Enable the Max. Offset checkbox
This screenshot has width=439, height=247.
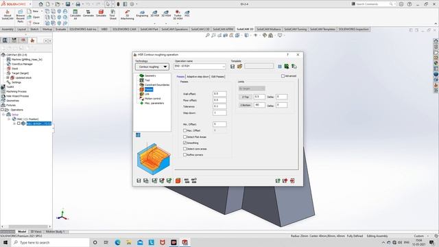(x=185, y=130)
